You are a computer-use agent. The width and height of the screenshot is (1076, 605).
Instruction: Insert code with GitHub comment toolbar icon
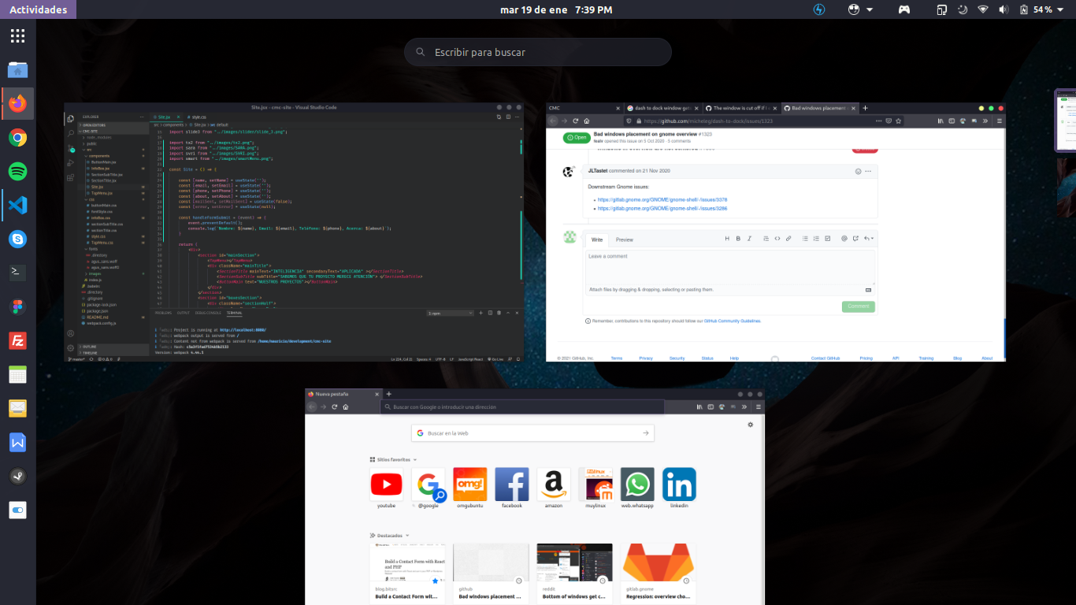[777, 238]
